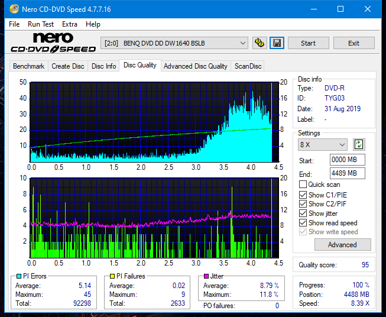
Task: Click the Advanced settings button
Action: (x=342, y=245)
